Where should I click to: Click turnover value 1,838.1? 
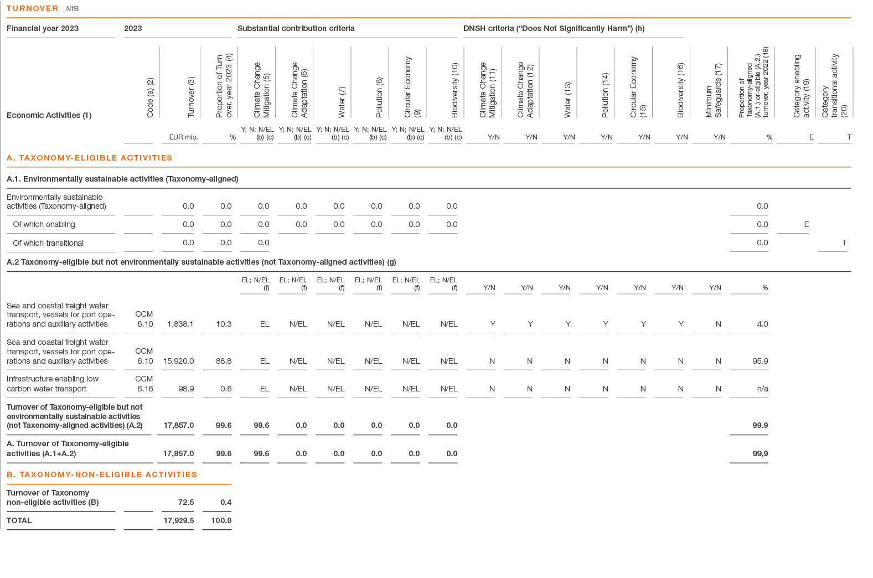click(180, 324)
